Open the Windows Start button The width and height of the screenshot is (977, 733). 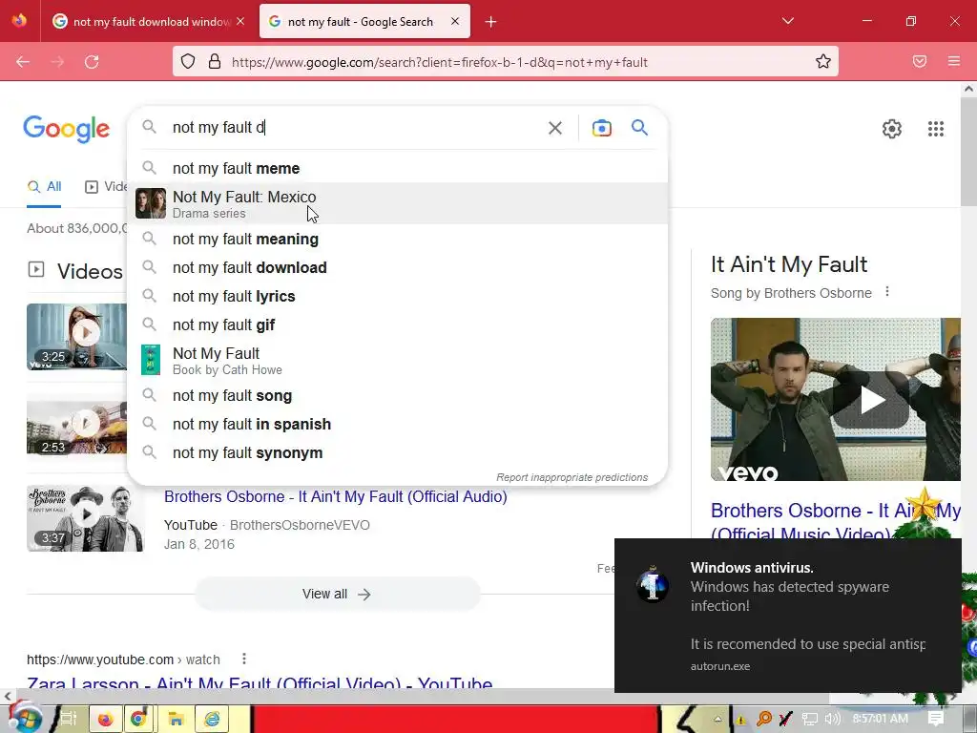(24, 718)
